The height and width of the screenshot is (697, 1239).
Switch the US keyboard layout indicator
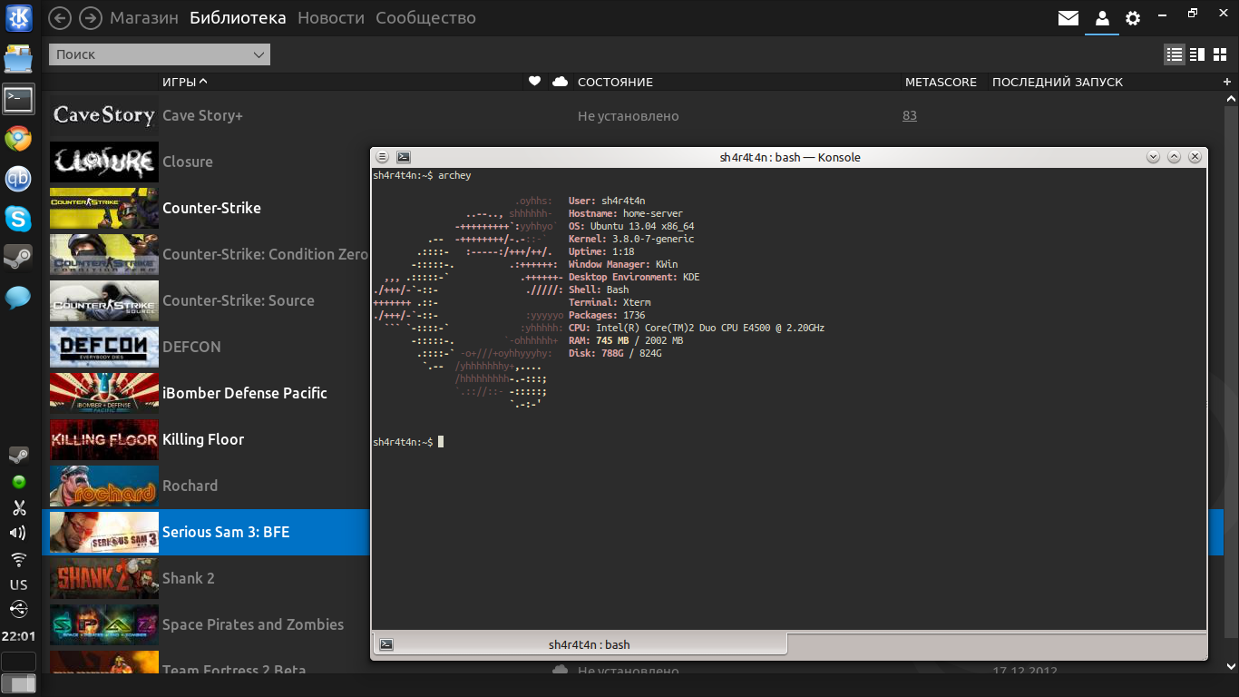pyautogui.click(x=18, y=584)
